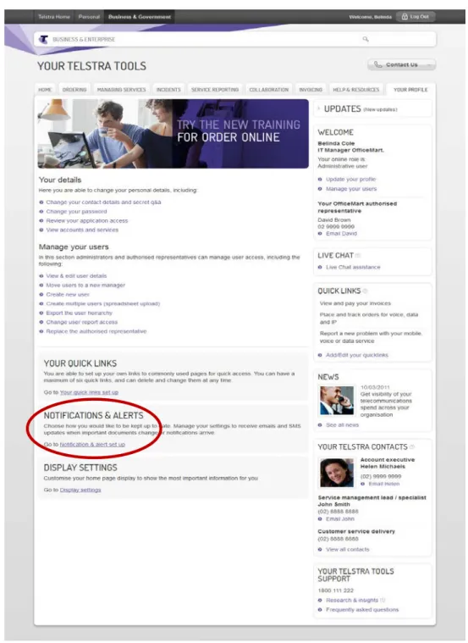
Task: Open the Update your profile link
Action: pos(351,180)
